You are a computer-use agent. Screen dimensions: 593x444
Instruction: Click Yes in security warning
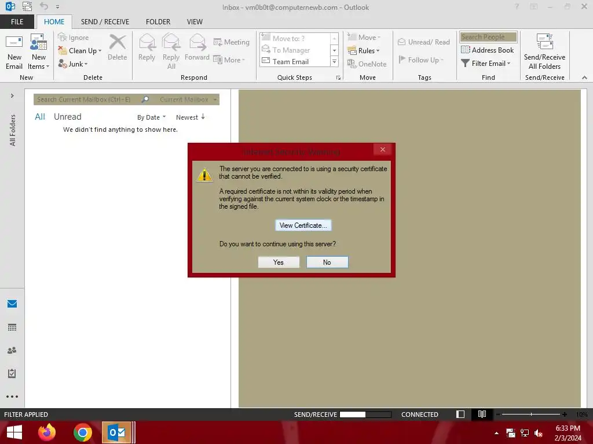click(x=279, y=262)
